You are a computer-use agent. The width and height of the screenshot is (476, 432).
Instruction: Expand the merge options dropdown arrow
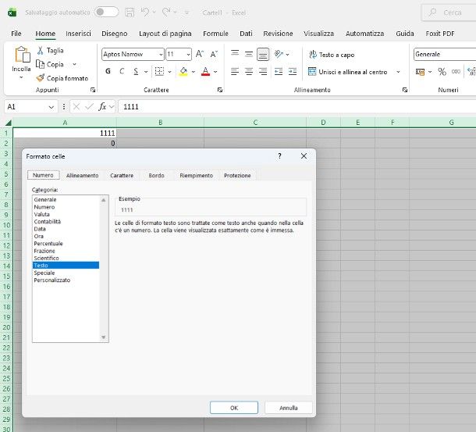tap(398, 72)
